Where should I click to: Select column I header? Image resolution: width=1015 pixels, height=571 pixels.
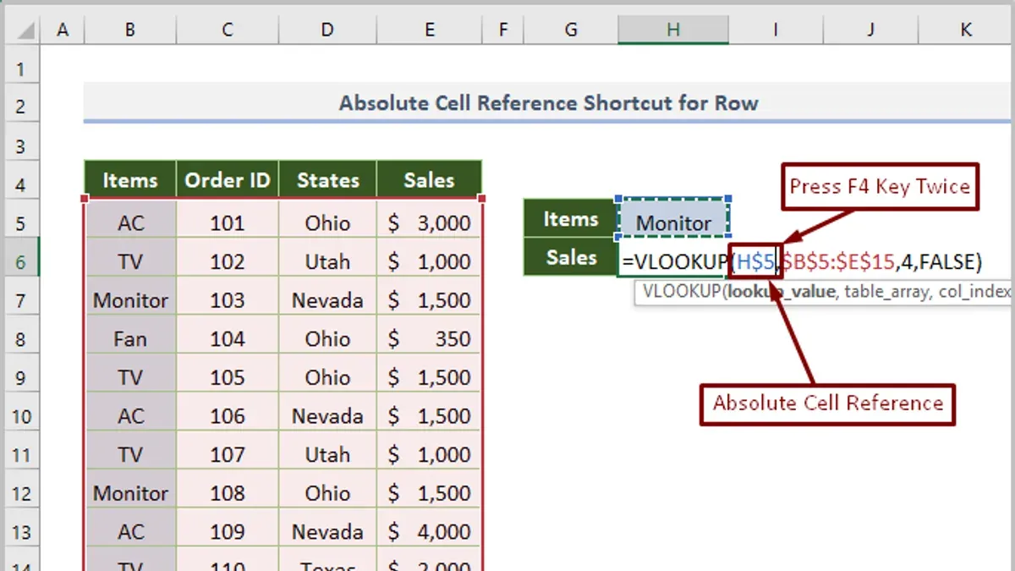click(775, 30)
